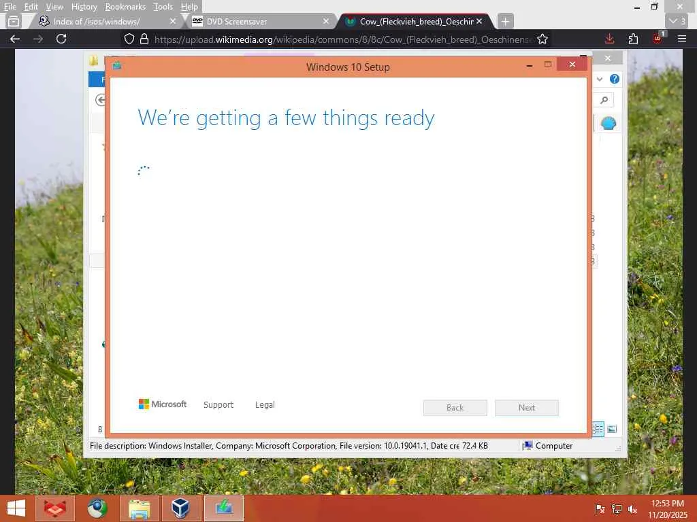Viewport: 697px width, 522px height.
Task: Open the uBlock Origin extension icon
Action: point(658,38)
